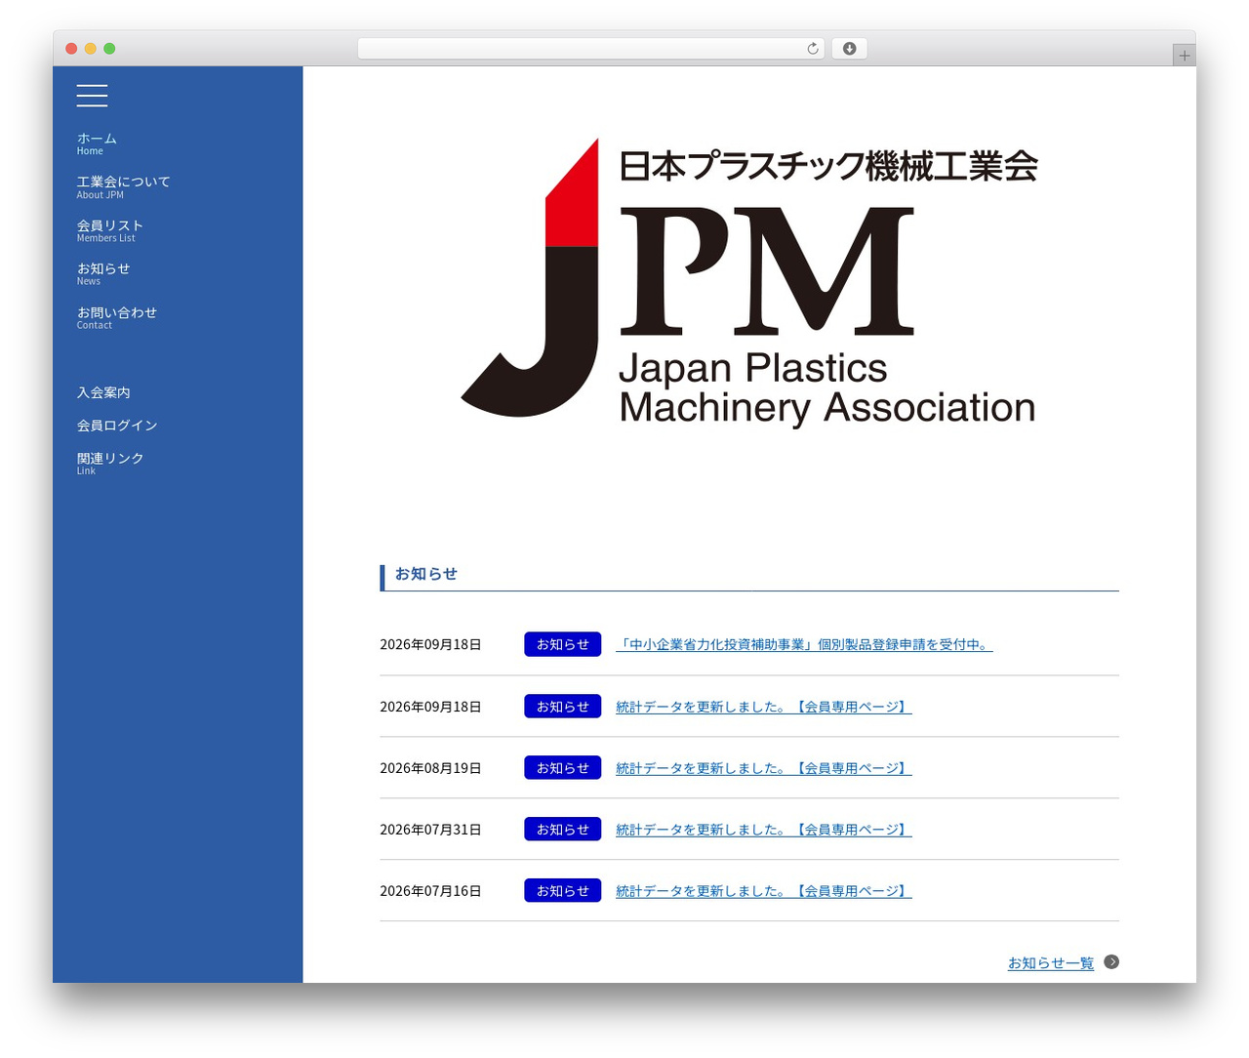Open the 2026年08月19日 統計データ link
The width and height of the screenshot is (1249, 1058).
tap(764, 768)
